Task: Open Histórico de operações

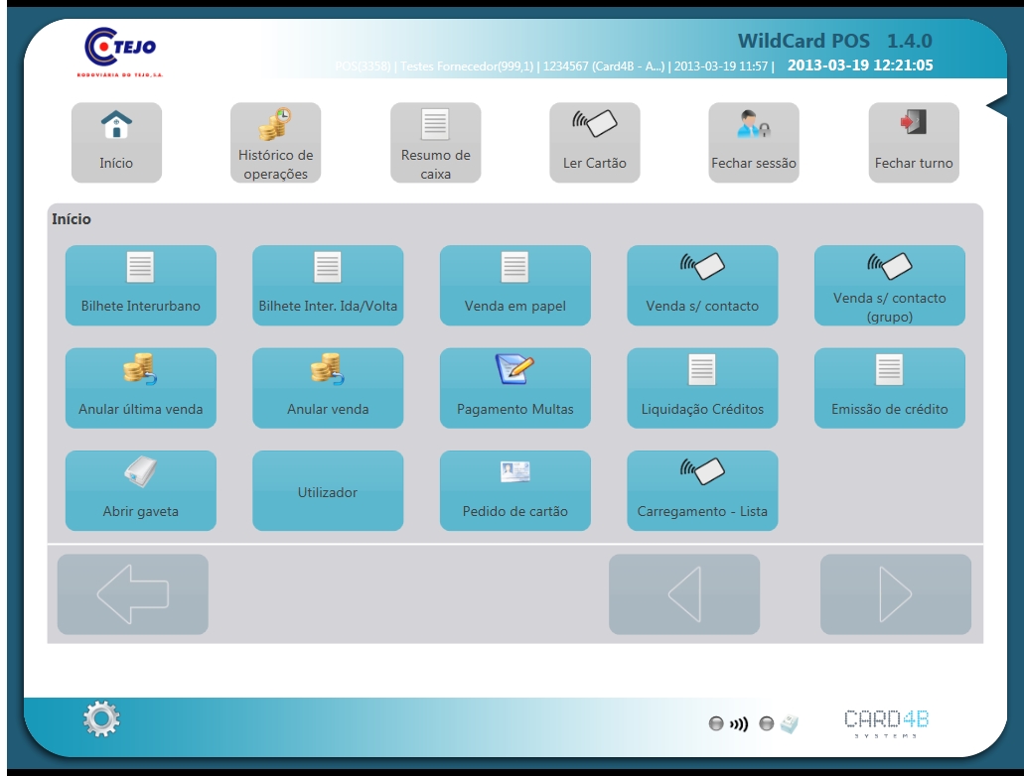Action: pos(275,124)
